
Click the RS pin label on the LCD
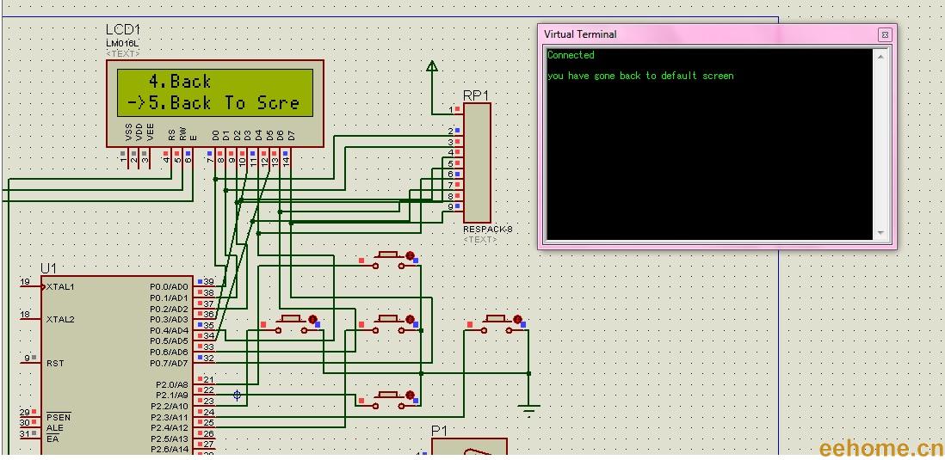(171, 136)
